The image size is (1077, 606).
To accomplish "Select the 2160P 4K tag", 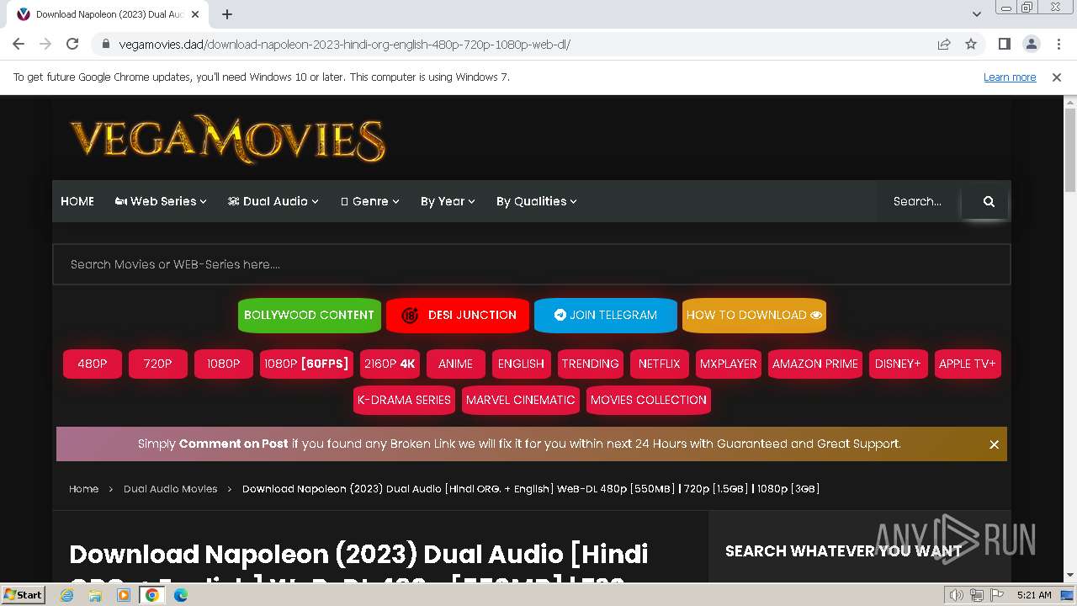I will pyautogui.click(x=390, y=364).
